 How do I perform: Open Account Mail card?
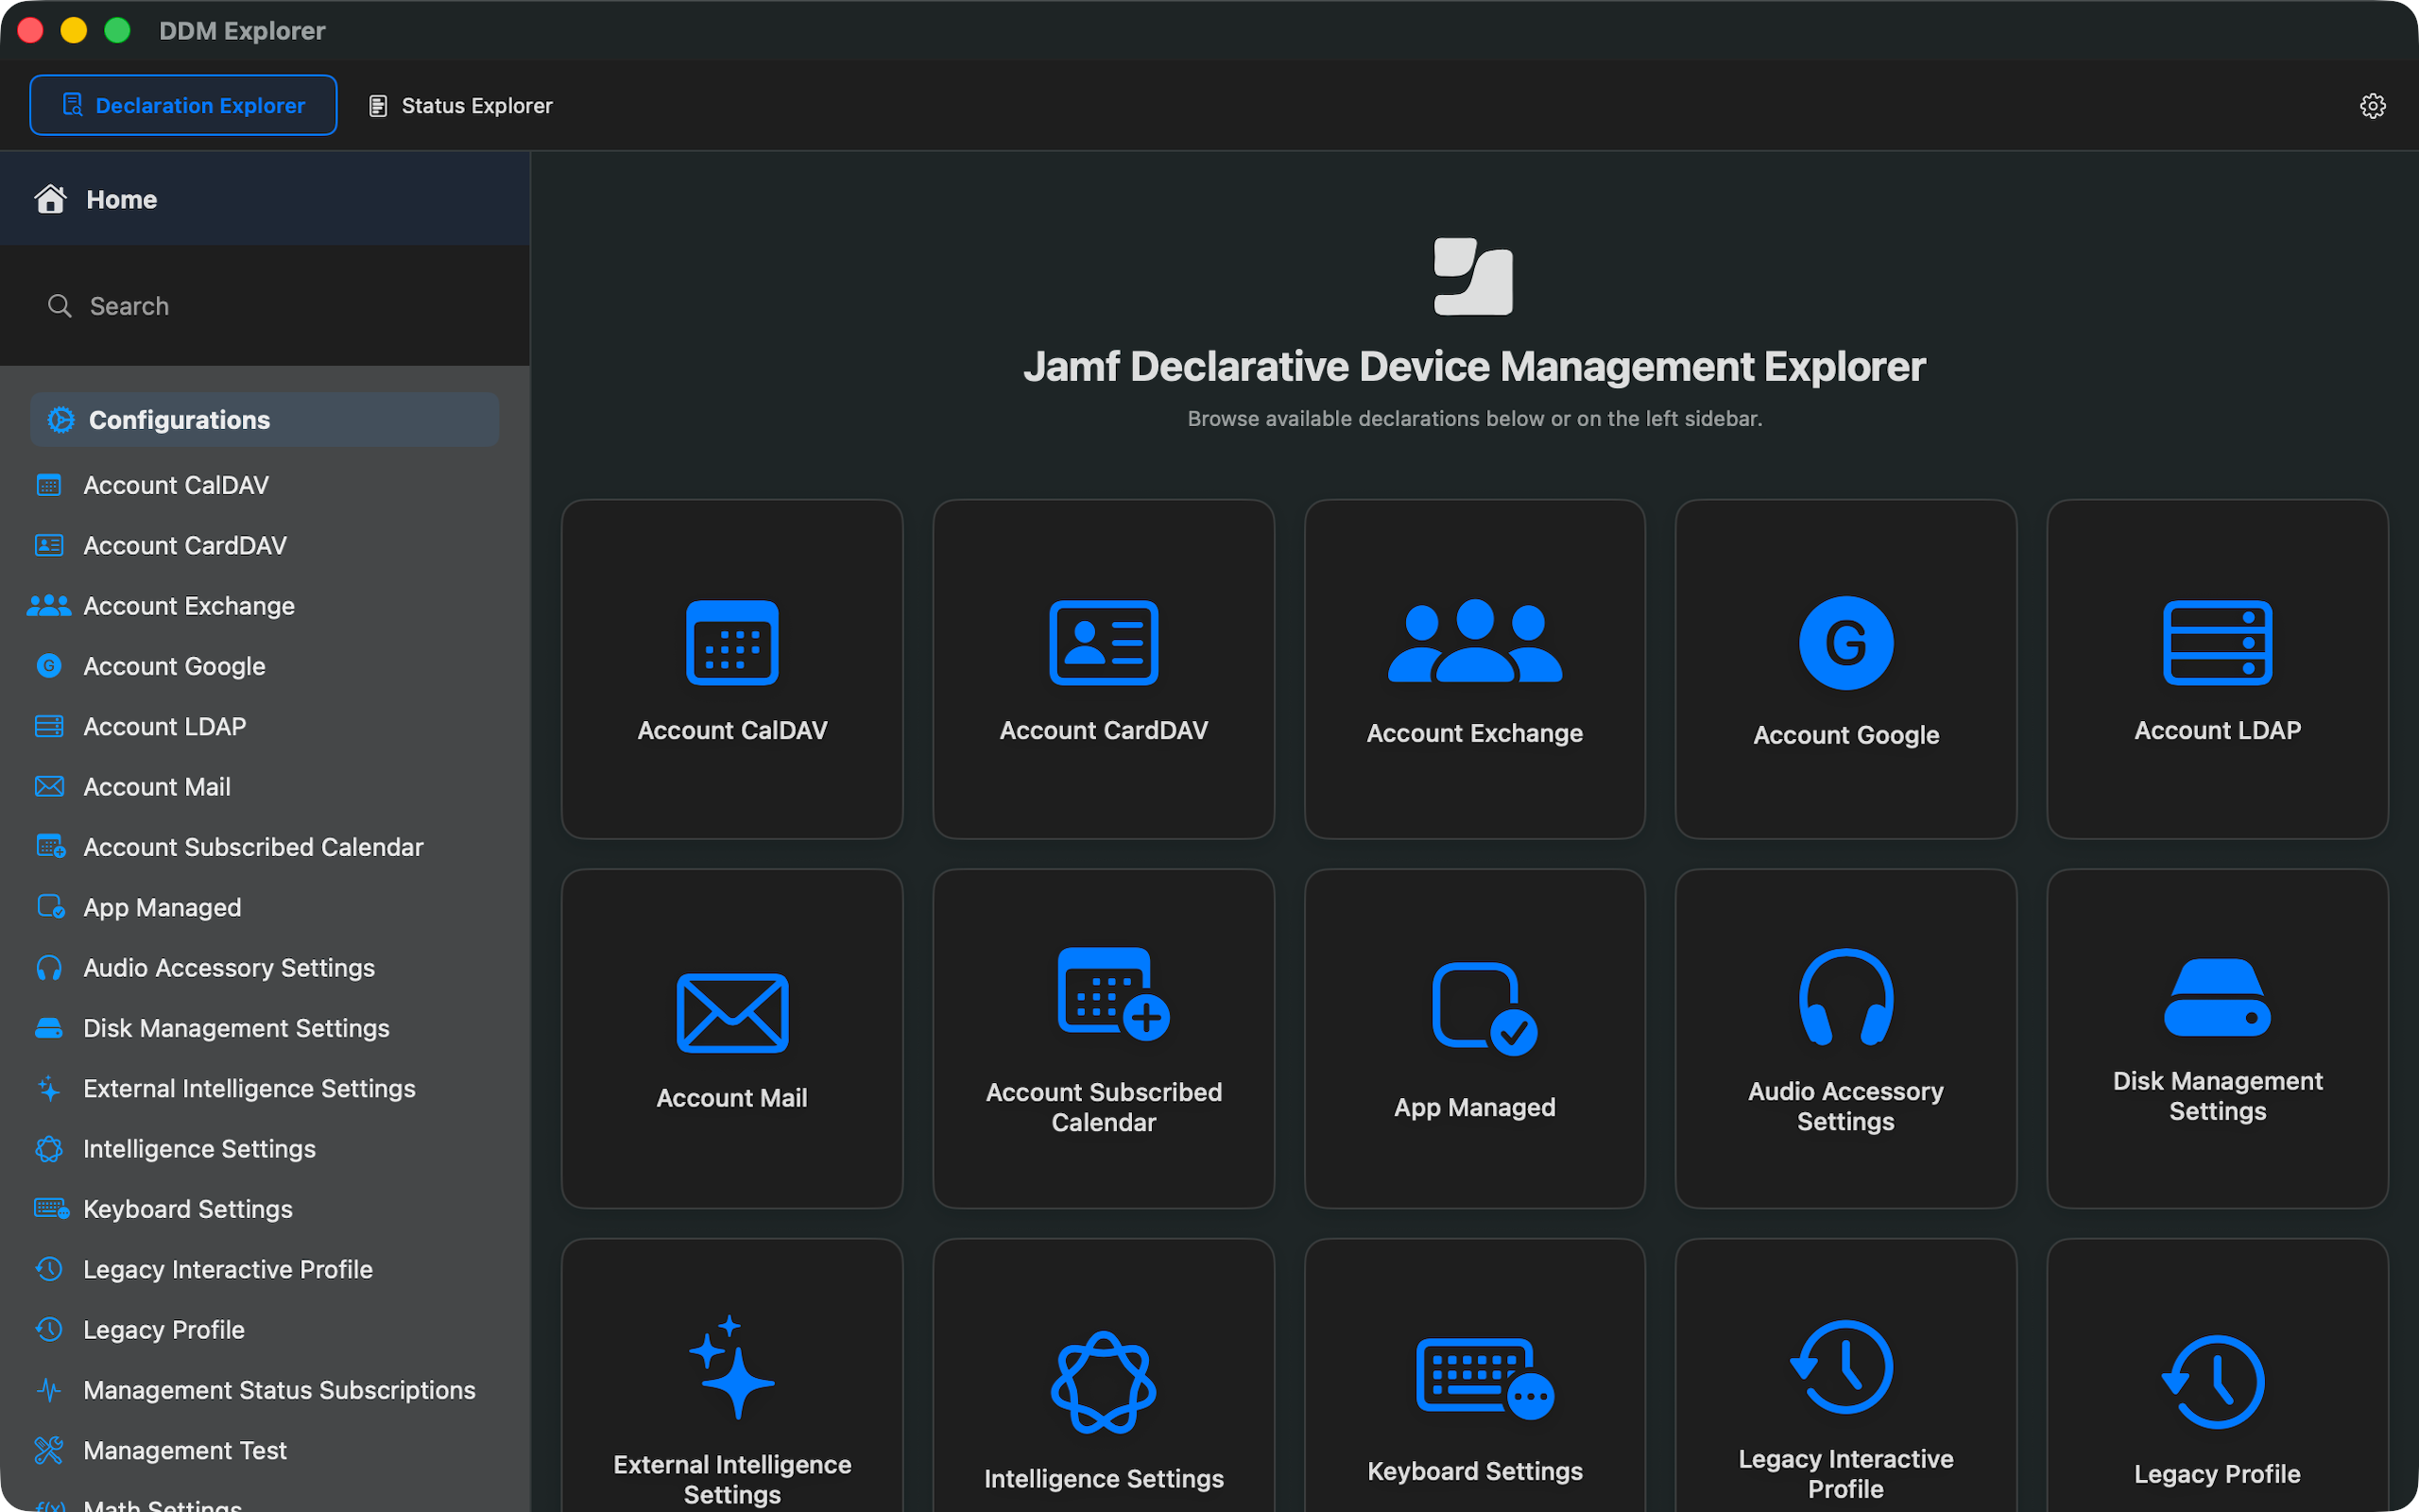[x=731, y=1039]
